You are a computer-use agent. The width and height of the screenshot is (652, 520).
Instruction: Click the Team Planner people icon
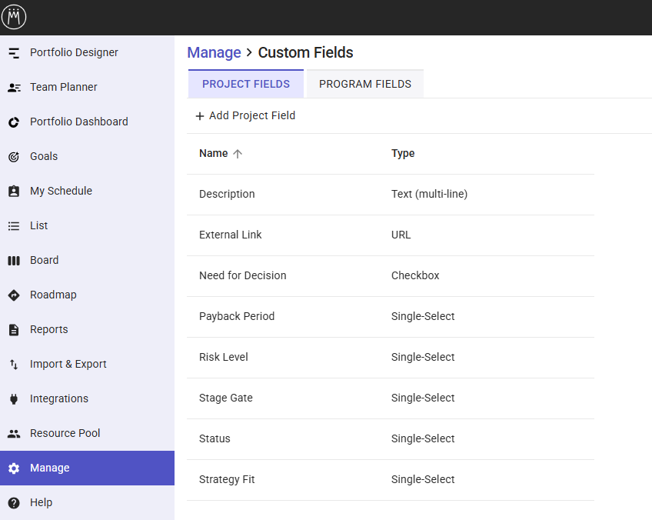pyautogui.click(x=14, y=88)
